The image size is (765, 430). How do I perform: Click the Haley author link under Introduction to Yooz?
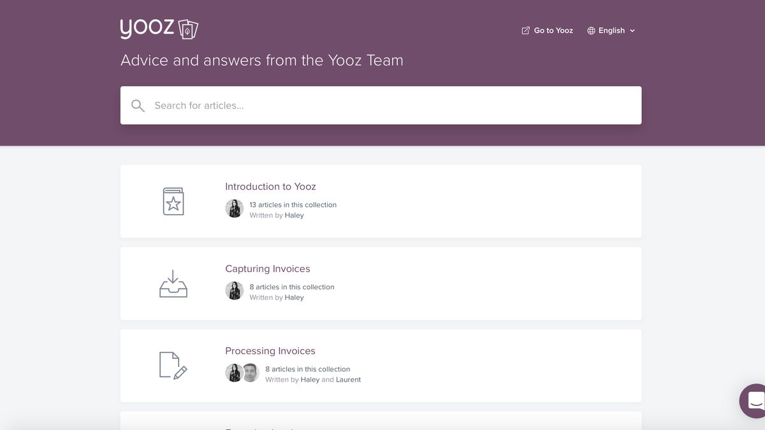coord(294,215)
